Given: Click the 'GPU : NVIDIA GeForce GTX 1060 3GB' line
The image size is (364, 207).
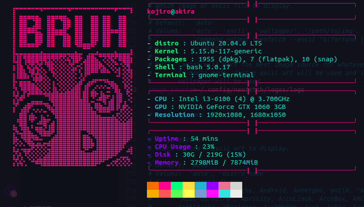Looking at the screenshot, I should (x=216, y=107).
